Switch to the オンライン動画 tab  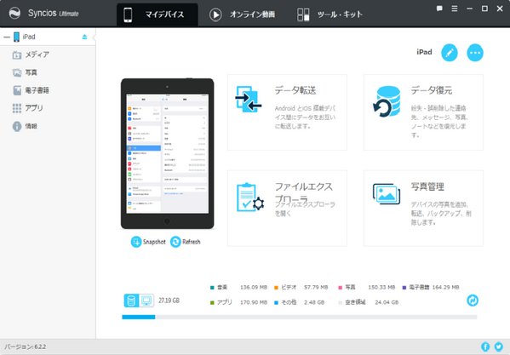(243, 14)
